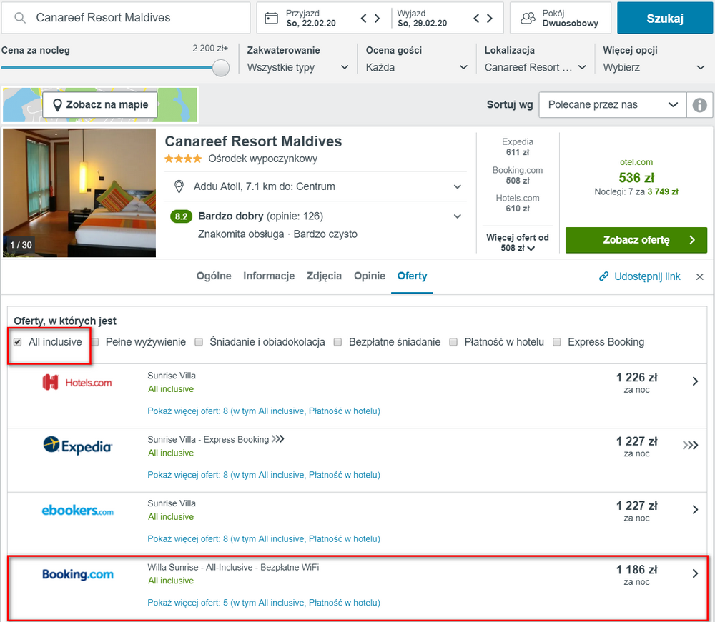This screenshot has height=622, width=715.
Task: Open Lokalizacja dropdown
Action: (x=535, y=67)
